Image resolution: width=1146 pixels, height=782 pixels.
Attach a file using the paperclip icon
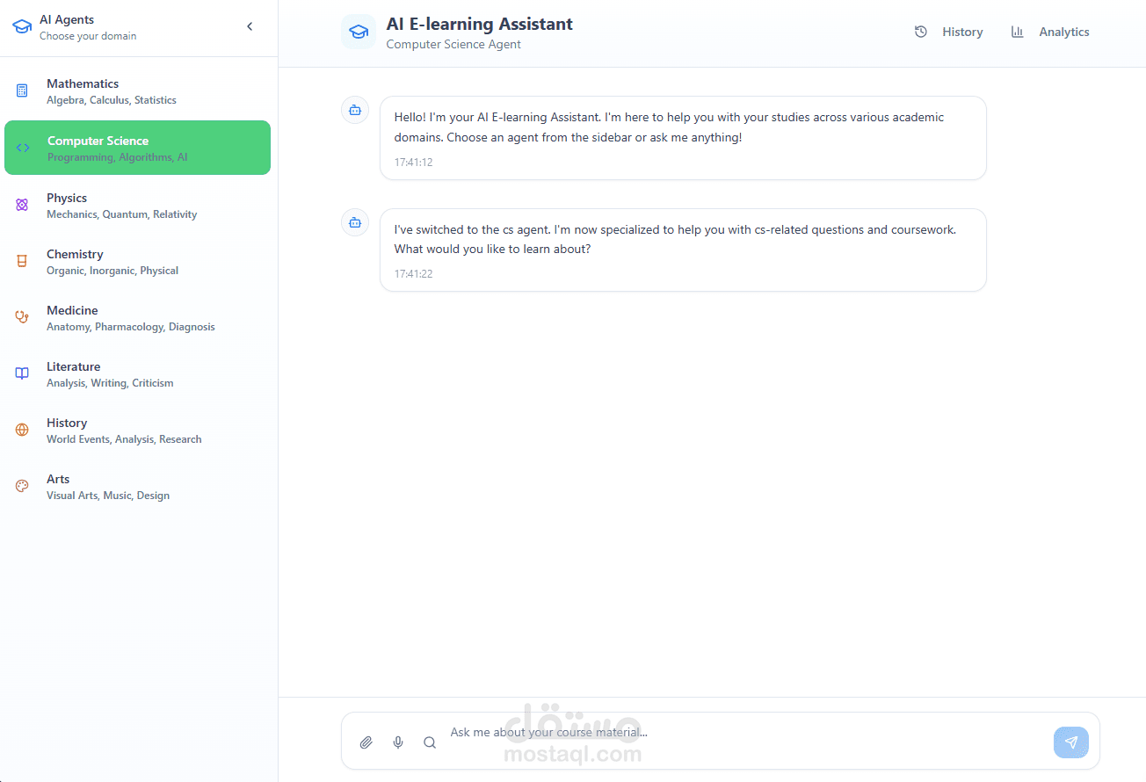coord(366,742)
